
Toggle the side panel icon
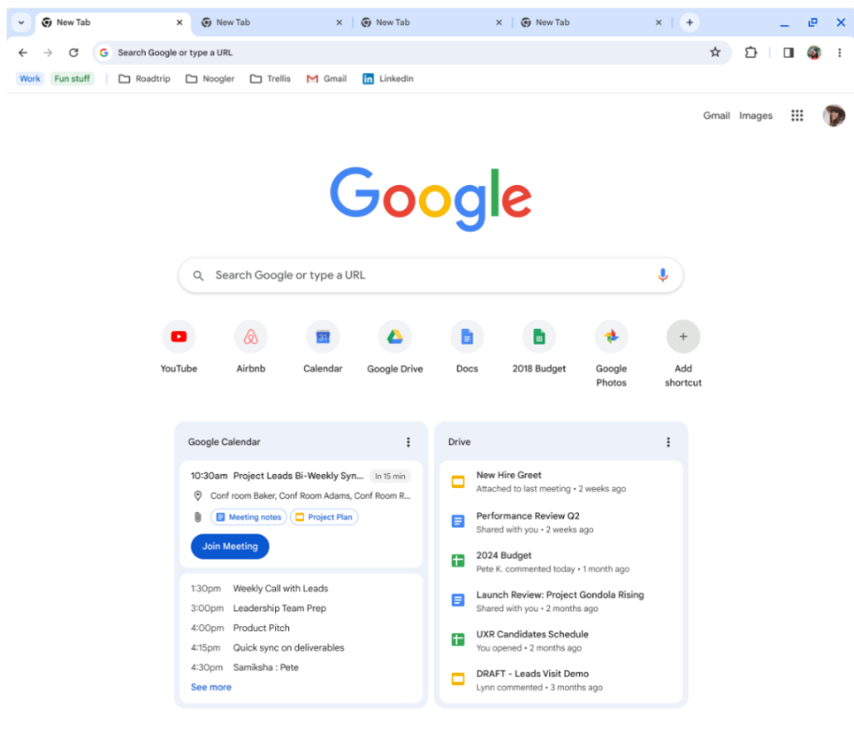click(789, 52)
